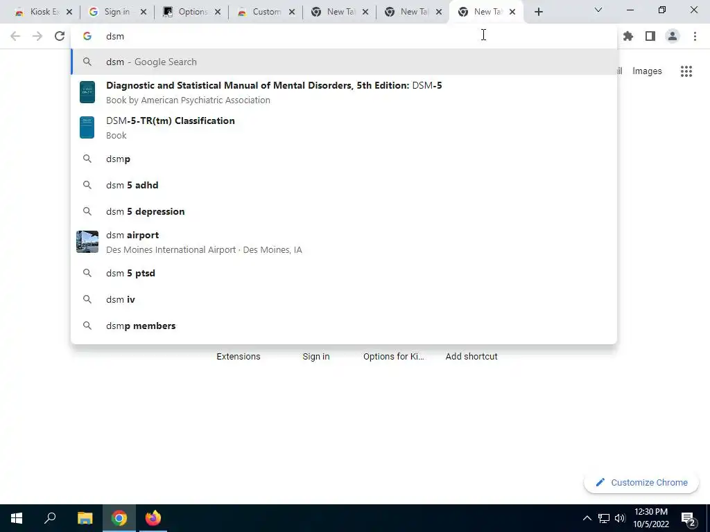The image size is (710, 532).
Task: Open the Images link
Action: click(647, 71)
